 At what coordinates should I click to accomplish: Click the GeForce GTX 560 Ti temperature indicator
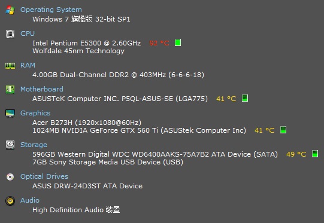point(283,130)
